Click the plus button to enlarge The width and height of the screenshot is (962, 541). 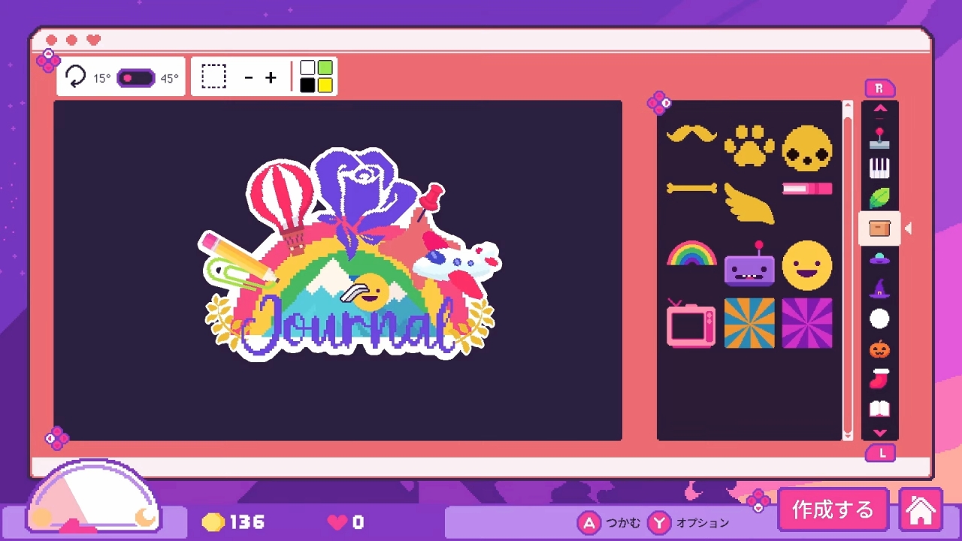coord(271,77)
